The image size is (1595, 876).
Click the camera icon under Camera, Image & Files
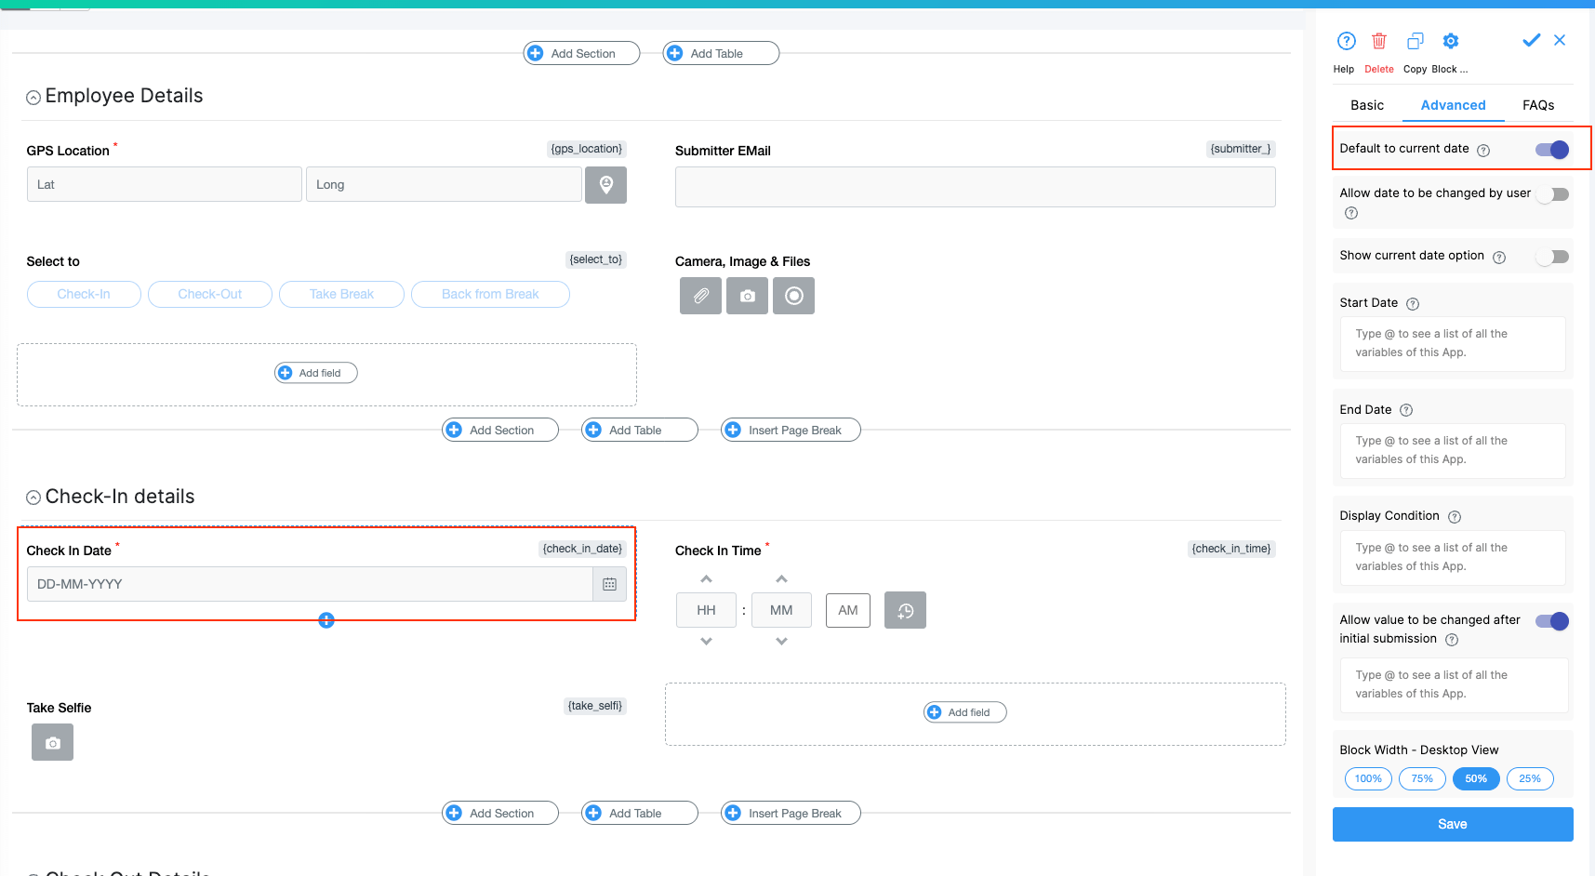coord(747,296)
